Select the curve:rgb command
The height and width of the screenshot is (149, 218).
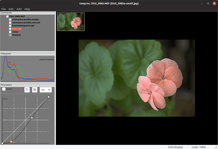tap(17, 29)
